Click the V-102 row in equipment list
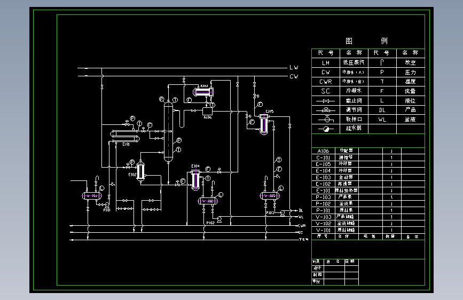This screenshot has height=300, width=463. (x=368, y=224)
